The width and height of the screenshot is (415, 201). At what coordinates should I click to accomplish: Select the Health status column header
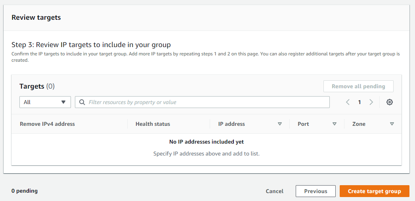pos(153,124)
